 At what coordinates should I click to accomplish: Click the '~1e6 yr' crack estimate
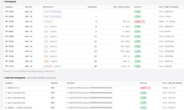tap(126, 61)
